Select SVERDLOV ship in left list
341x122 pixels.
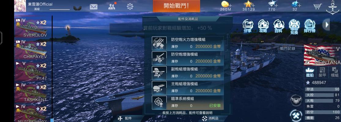pyautogui.click(x=31, y=27)
